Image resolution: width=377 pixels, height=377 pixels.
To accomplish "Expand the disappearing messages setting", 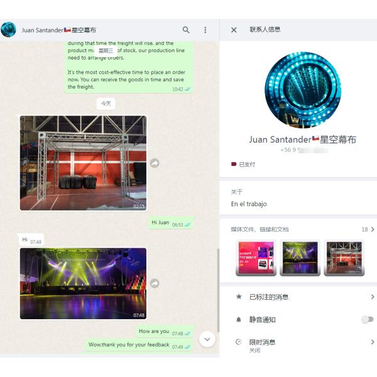I will [372, 342].
